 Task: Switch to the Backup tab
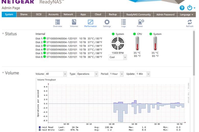(x=113, y=15)
